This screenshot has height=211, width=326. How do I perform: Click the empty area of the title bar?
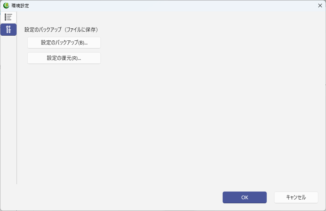(166, 6)
